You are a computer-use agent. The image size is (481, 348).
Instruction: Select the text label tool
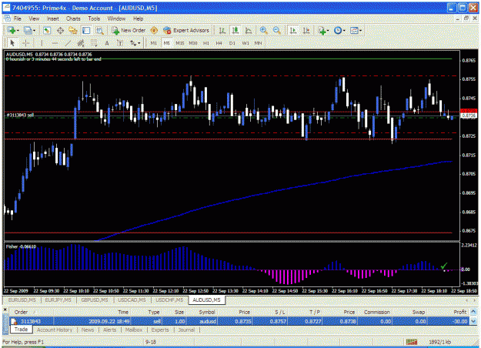(120, 43)
